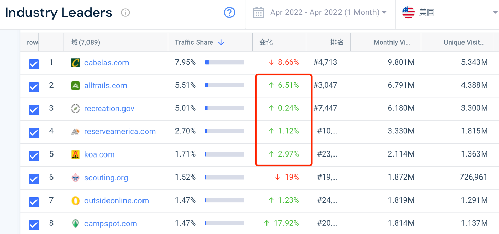Click the 6.791M monthly visits cell

coord(401,85)
